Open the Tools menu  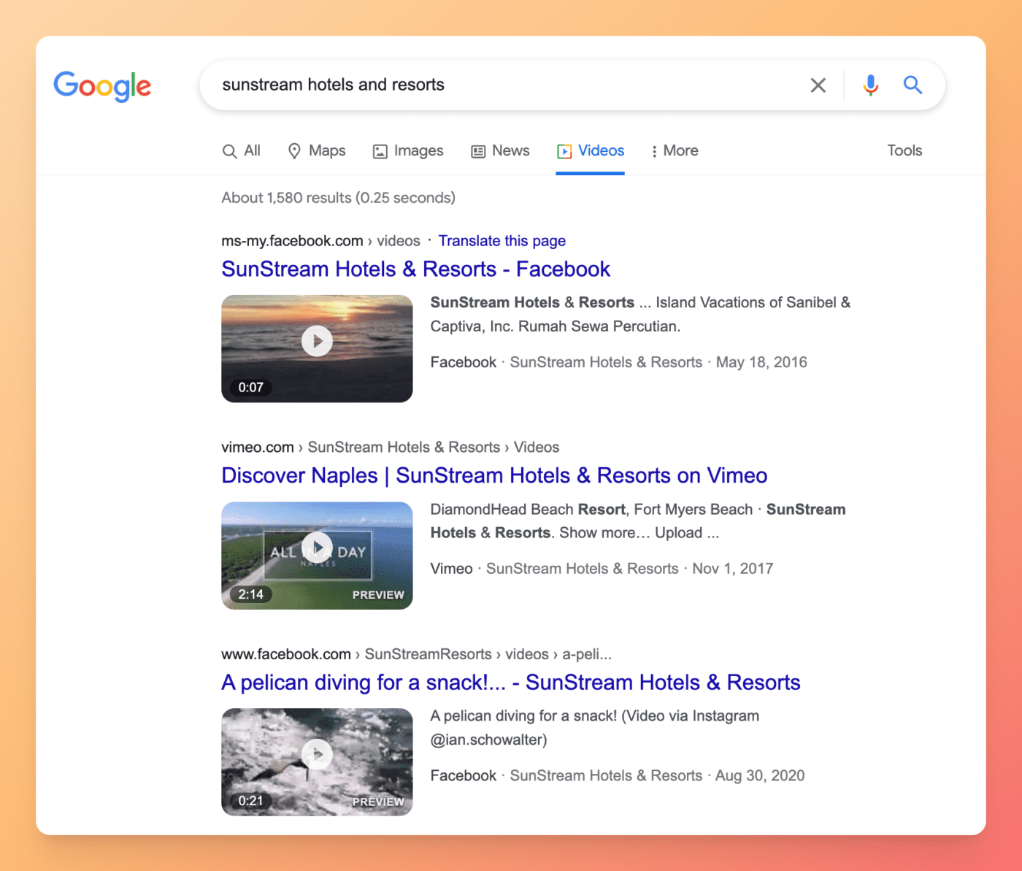coord(904,150)
